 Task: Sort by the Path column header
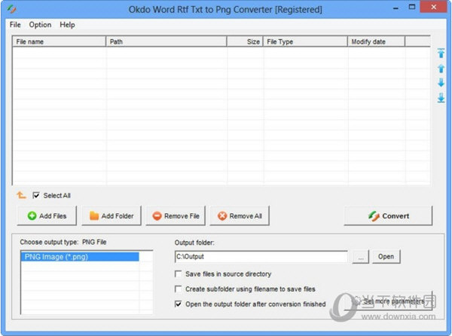(x=166, y=41)
